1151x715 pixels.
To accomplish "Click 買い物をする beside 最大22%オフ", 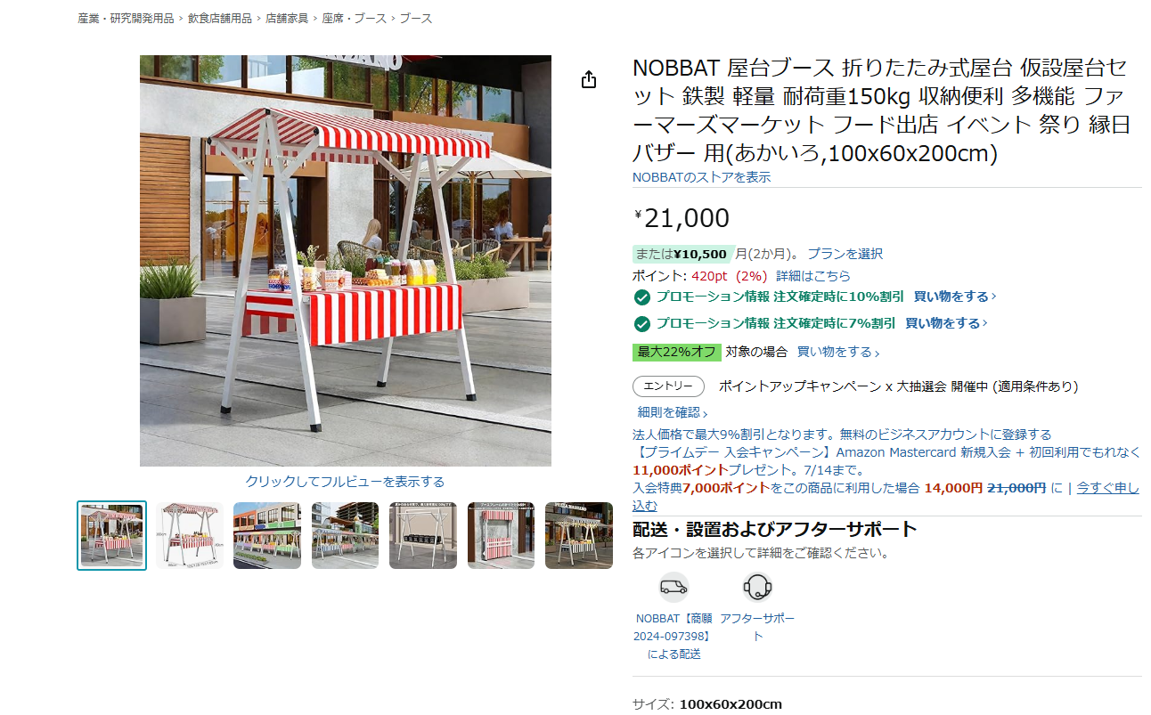I will (x=835, y=352).
